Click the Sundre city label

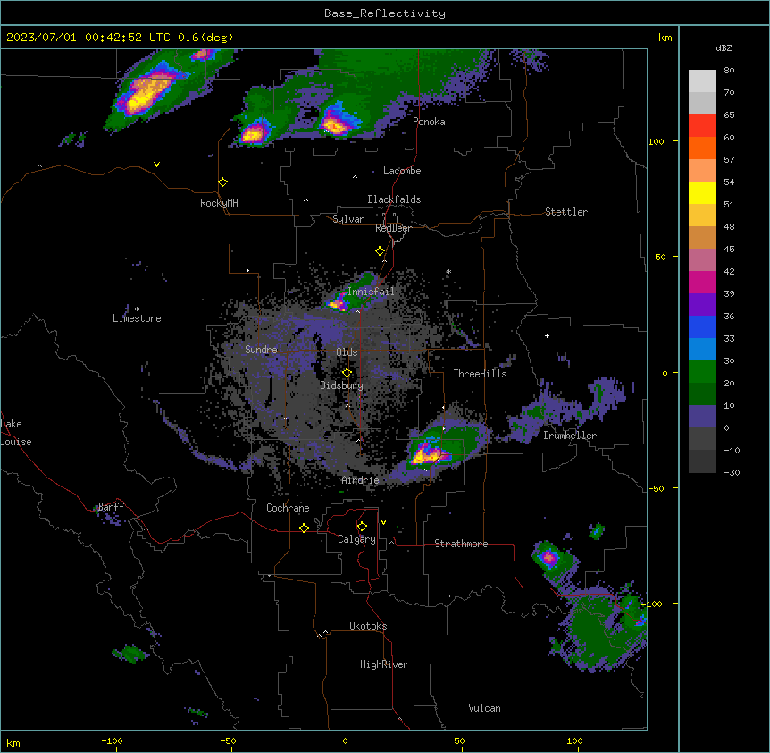(261, 350)
